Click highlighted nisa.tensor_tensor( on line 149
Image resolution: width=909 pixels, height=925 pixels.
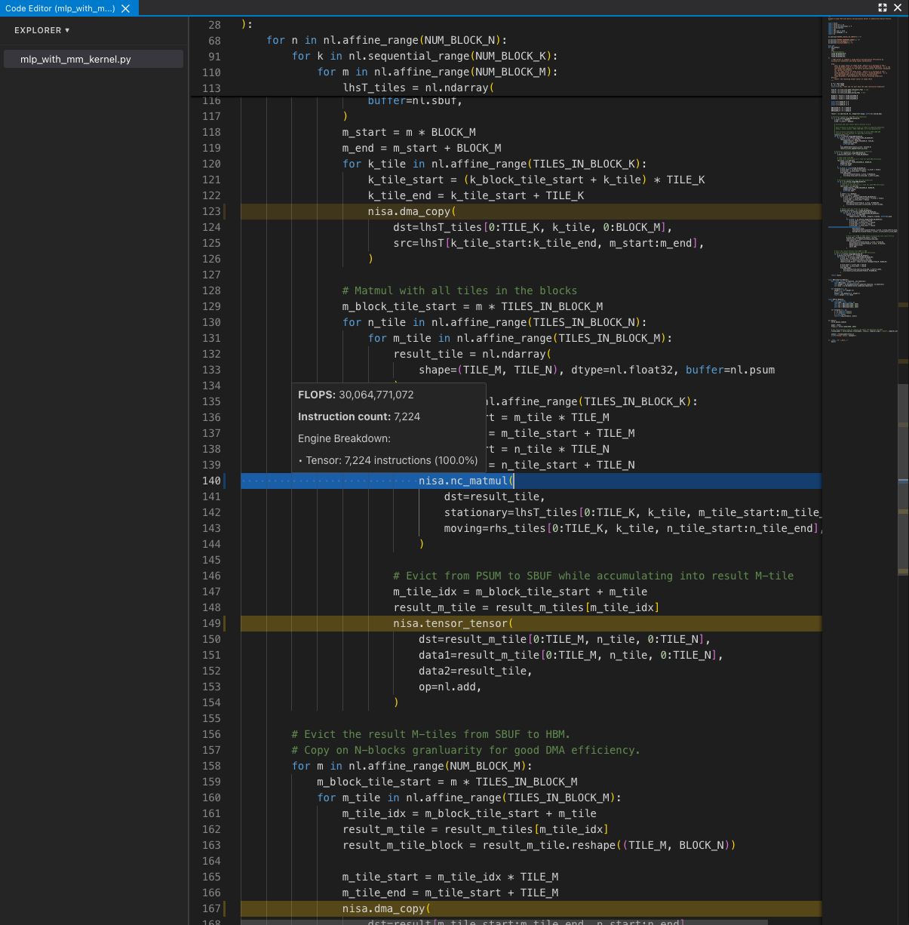(453, 623)
